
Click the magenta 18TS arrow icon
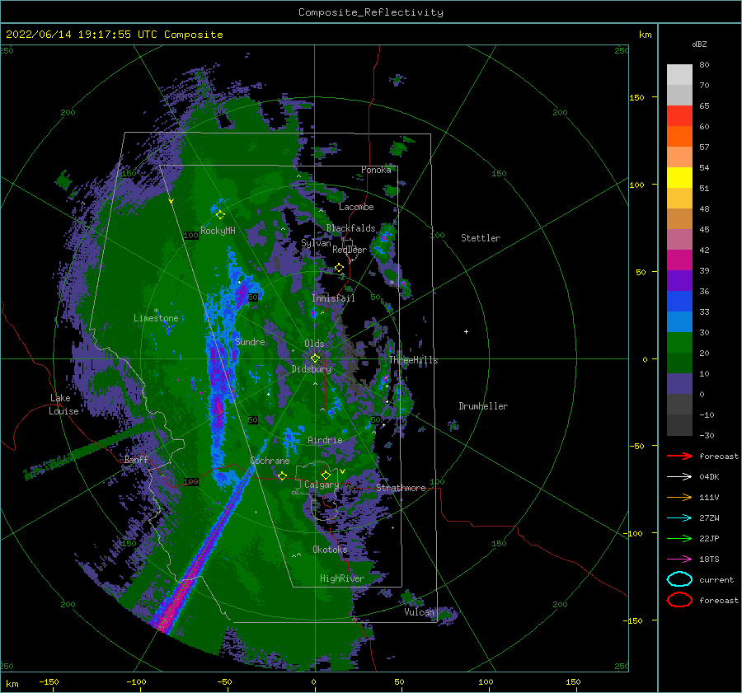[679, 559]
